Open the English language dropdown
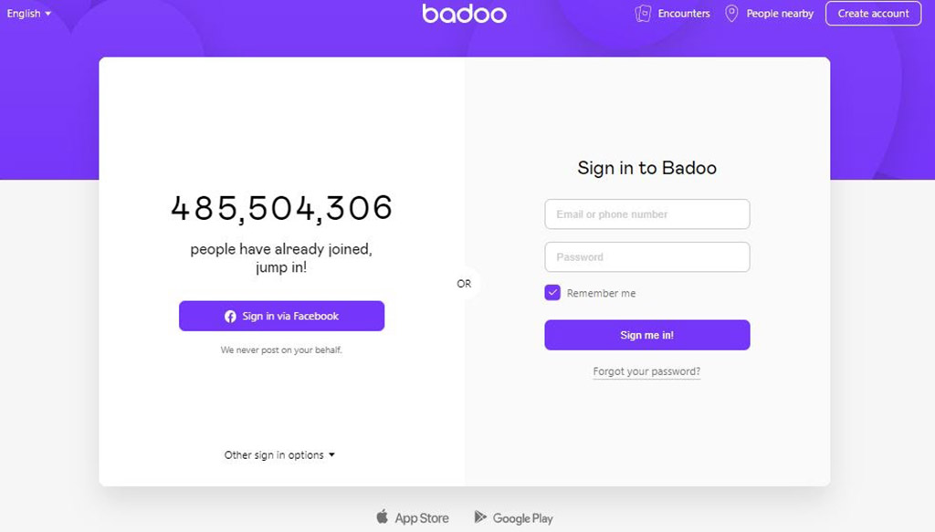This screenshot has height=532, width=935. pos(28,13)
